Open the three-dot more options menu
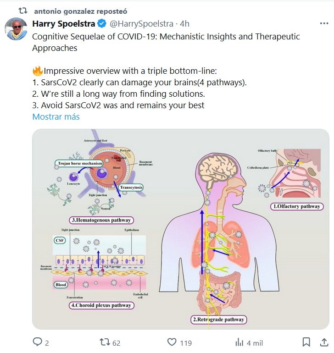The image size is (334, 353). click(323, 23)
